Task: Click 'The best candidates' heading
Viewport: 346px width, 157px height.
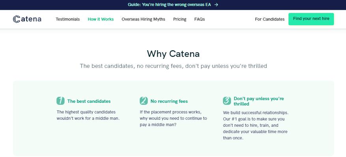Action: [x=89, y=101]
